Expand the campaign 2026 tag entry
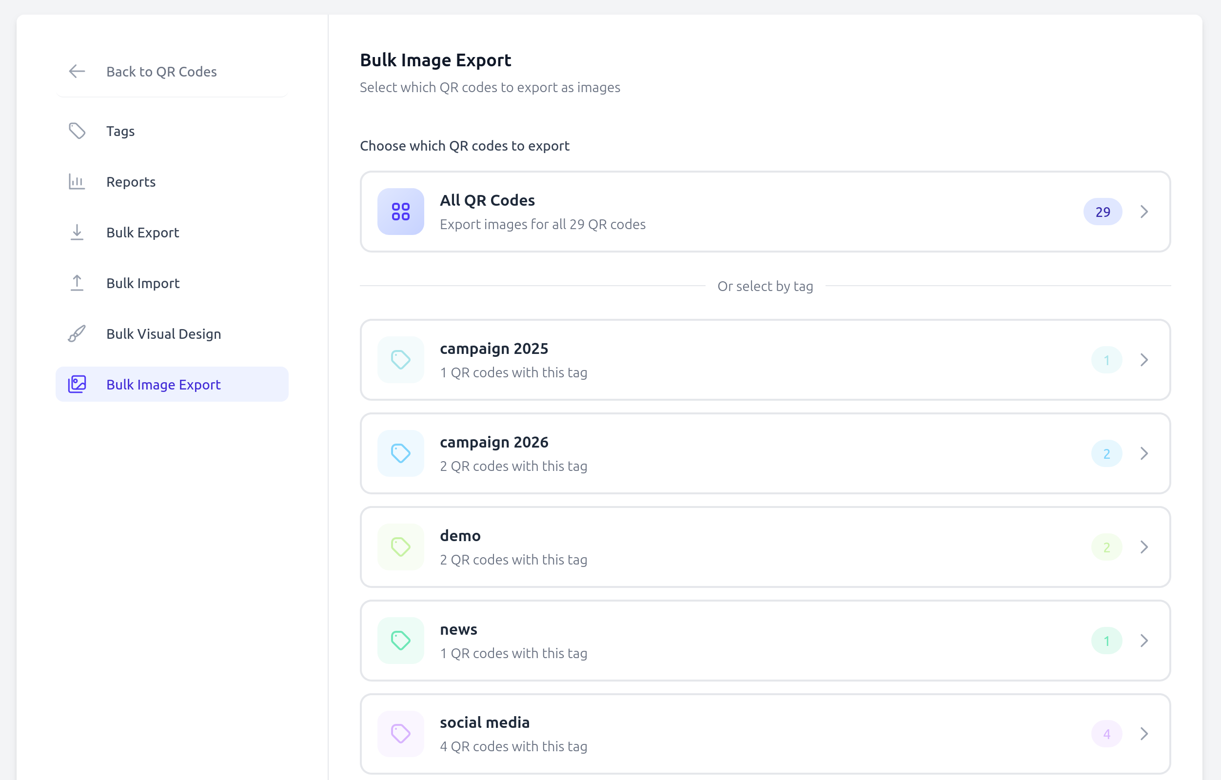Screen dimensions: 1221x780 (x=1144, y=453)
